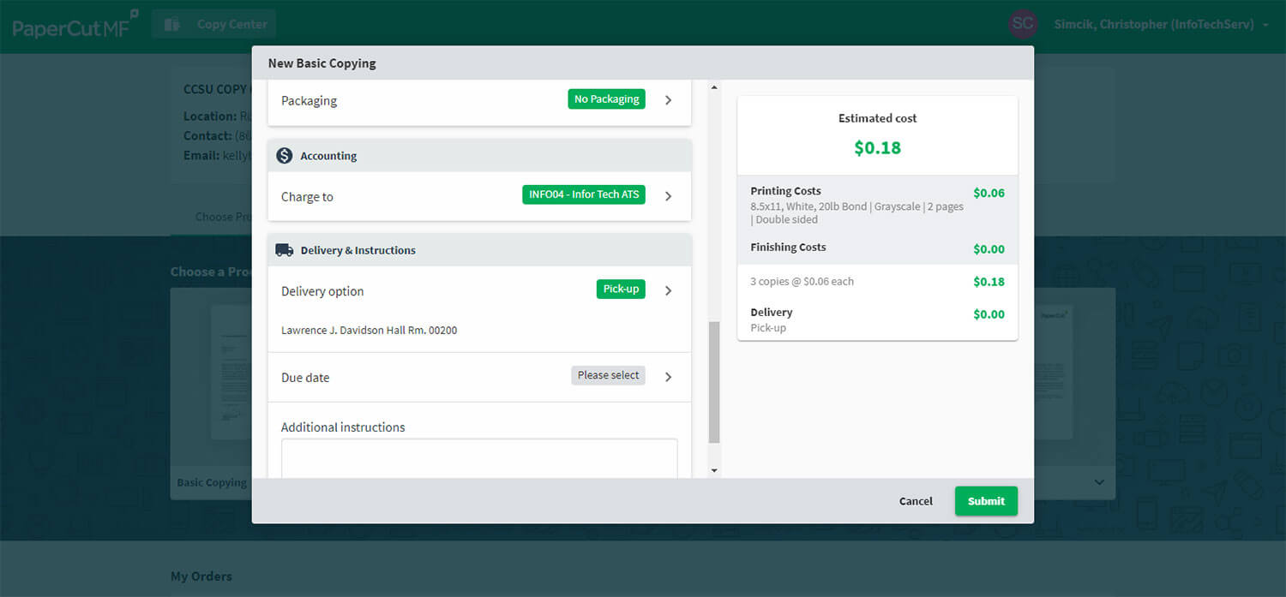Click the PaperCut MF logo
1286x597 pixels.
click(x=75, y=24)
